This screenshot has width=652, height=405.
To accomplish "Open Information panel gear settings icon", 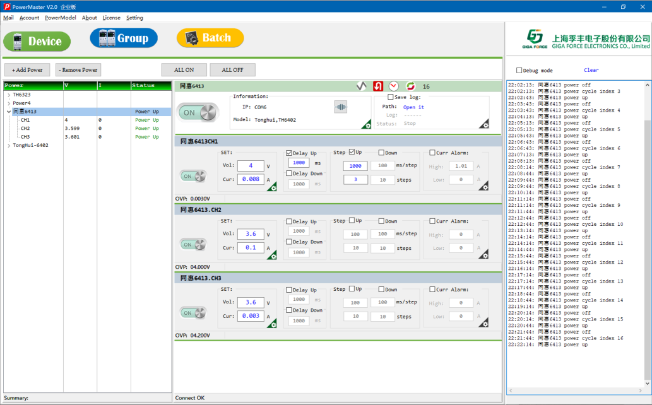I will pyautogui.click(x=366, y=124).
